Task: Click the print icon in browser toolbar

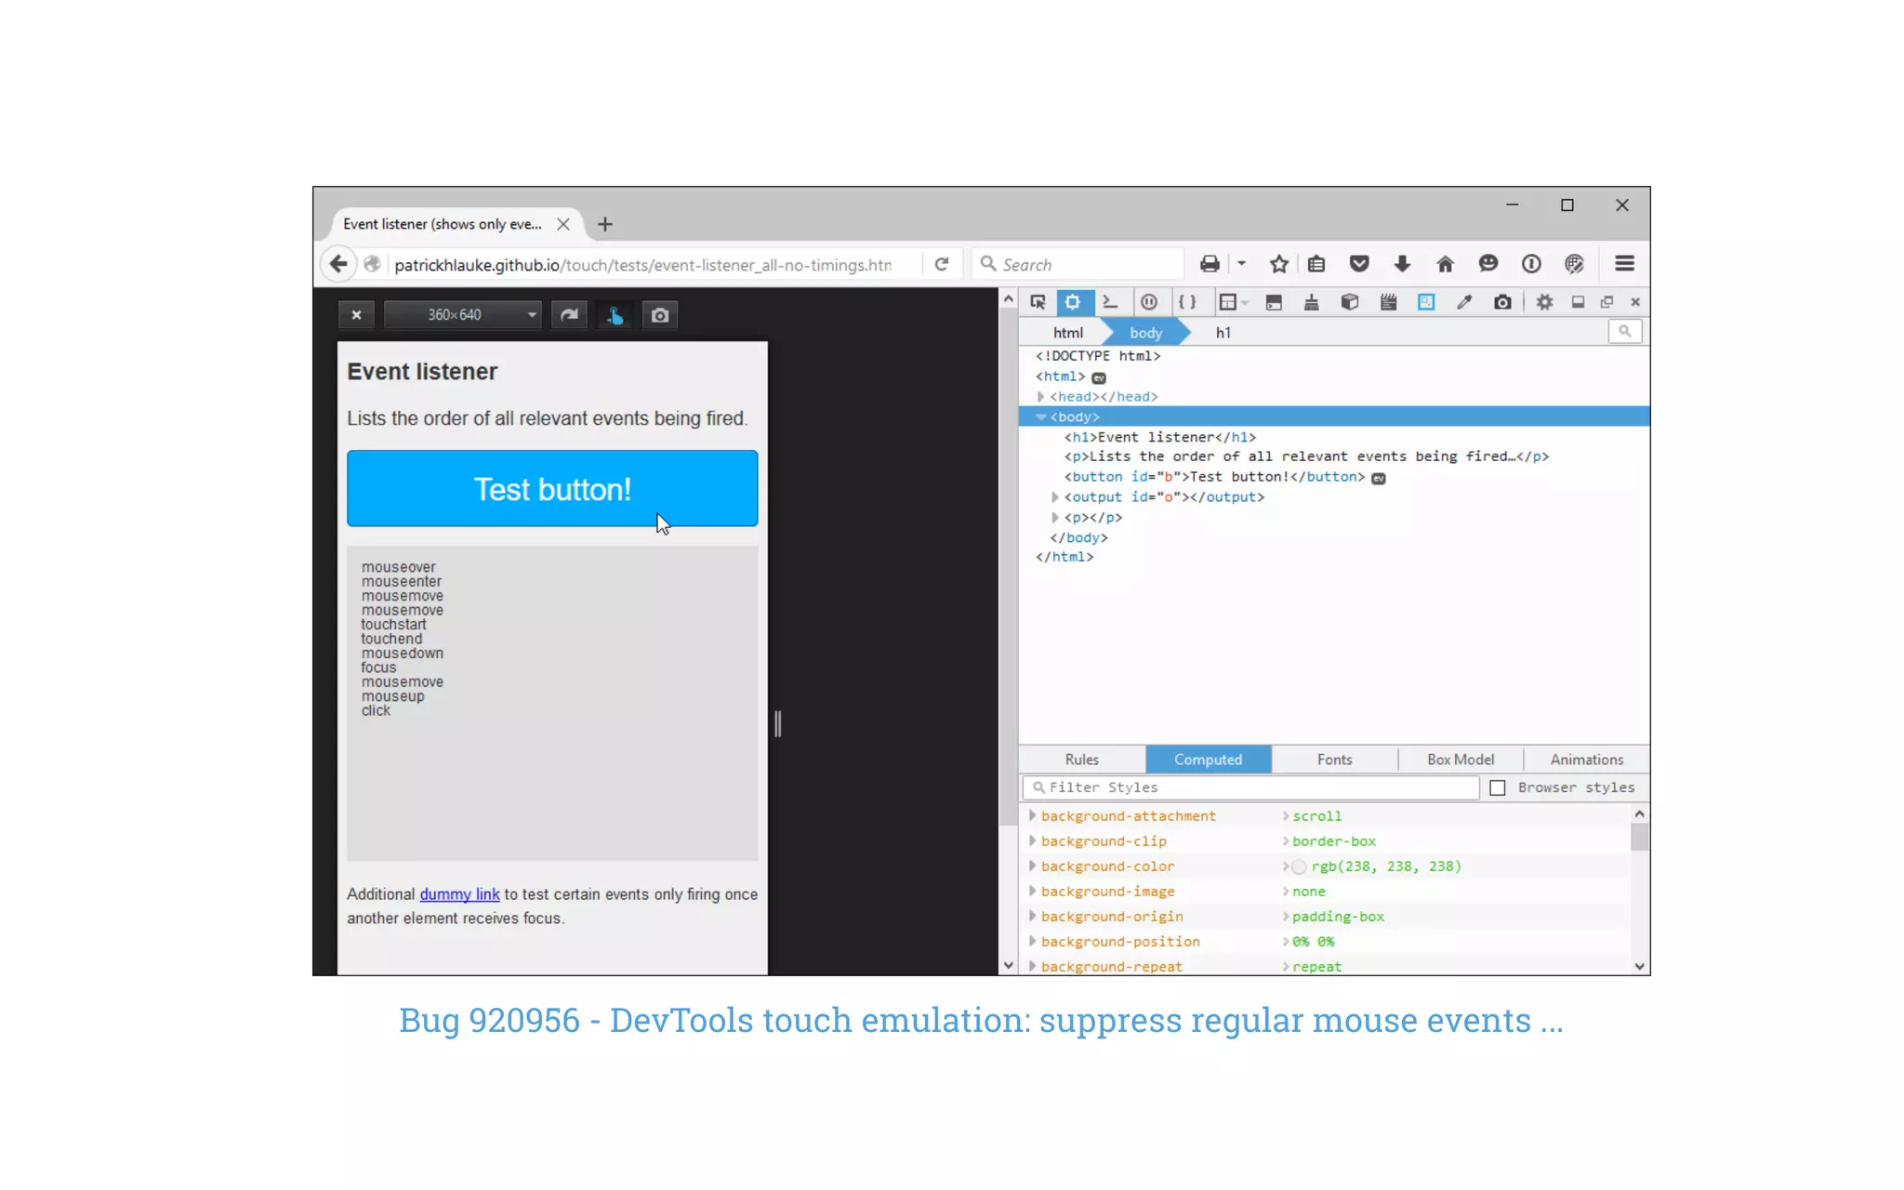Action: point(1210,264)
